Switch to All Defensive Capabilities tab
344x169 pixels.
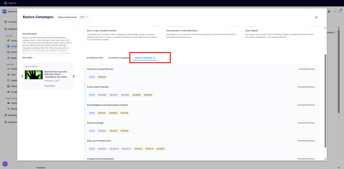coord(119,58)
